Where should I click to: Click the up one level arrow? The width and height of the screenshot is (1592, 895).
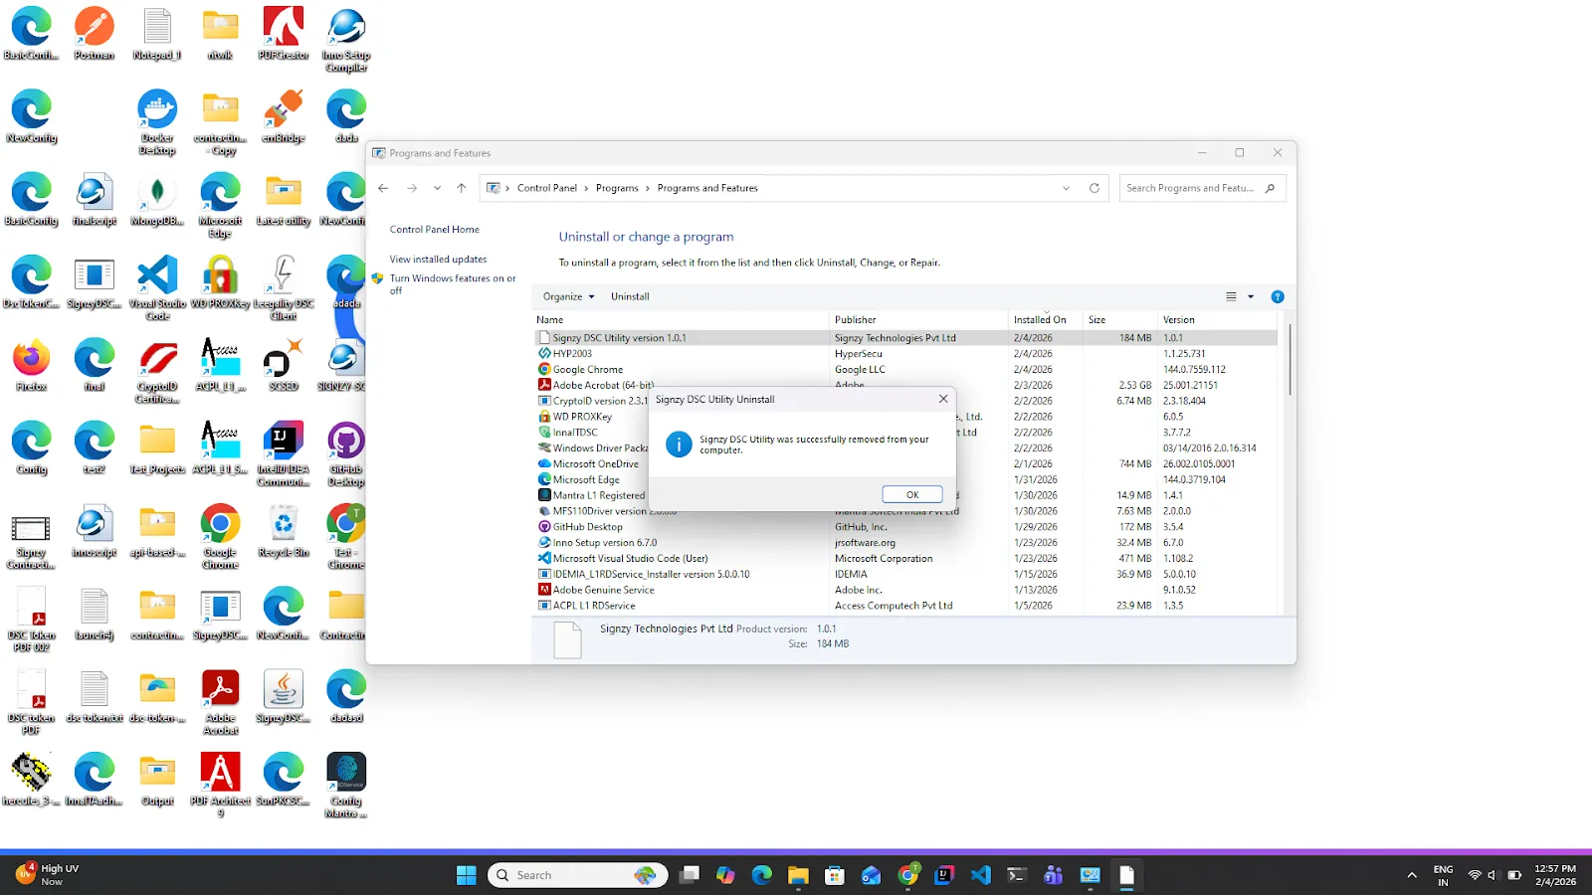pyautogui.click(x=462, y=188)
